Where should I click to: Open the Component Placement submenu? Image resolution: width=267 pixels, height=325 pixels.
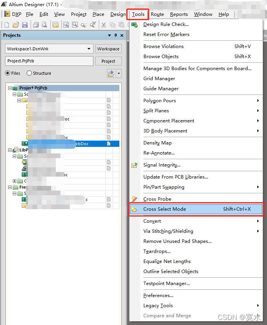[196, 120]
